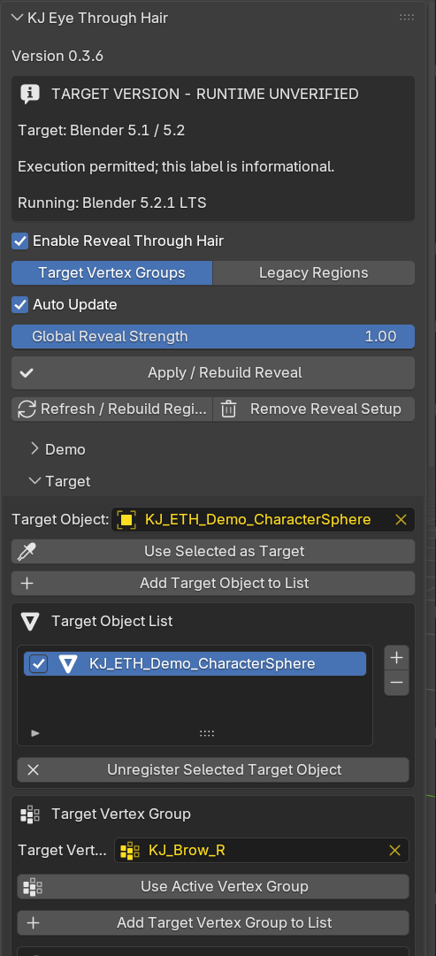
Task: Click the Global Reveal Strength slider
Action: tap(213, 337)
